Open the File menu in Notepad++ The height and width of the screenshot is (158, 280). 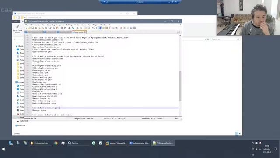click(x=26, y=25)
